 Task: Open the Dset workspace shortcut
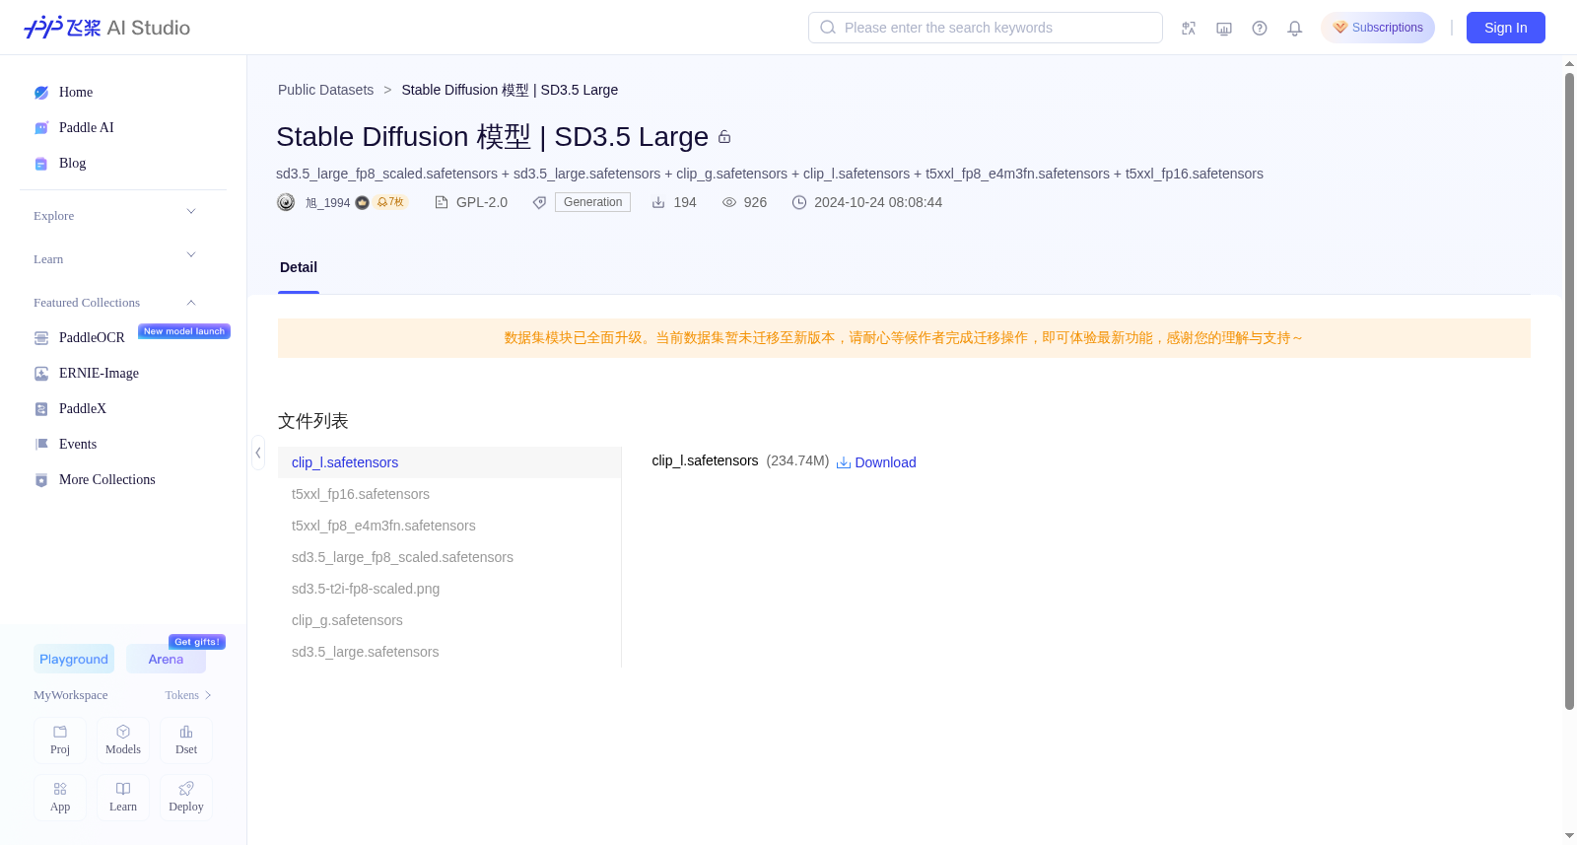coord(186,740)
